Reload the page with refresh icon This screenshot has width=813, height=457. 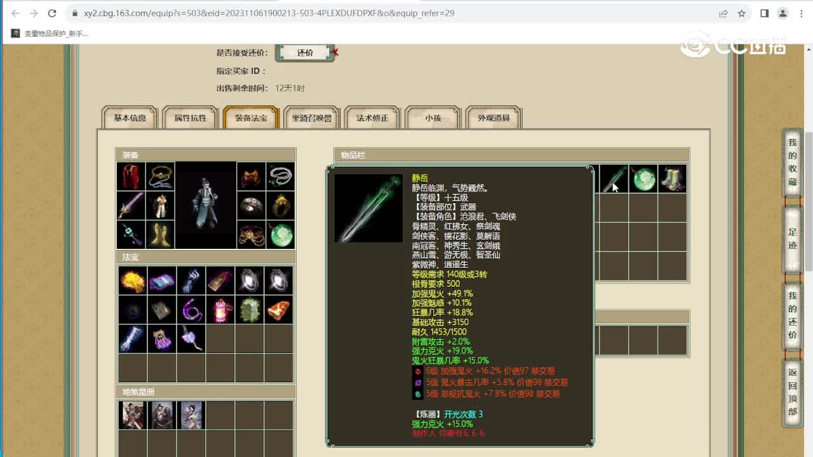[52, 13]
